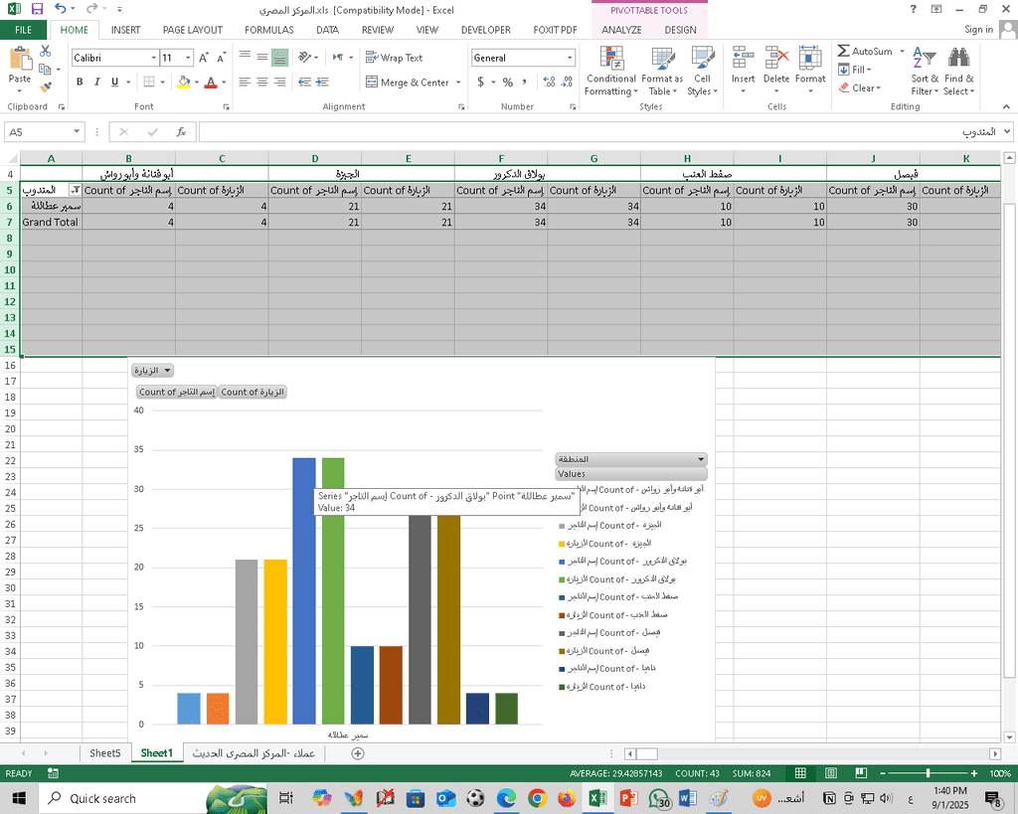The image size is (1018, 814).
Task: Open the Font name dropdown showing Calibri
Action: pyautogui.click(x=153, y=58)
